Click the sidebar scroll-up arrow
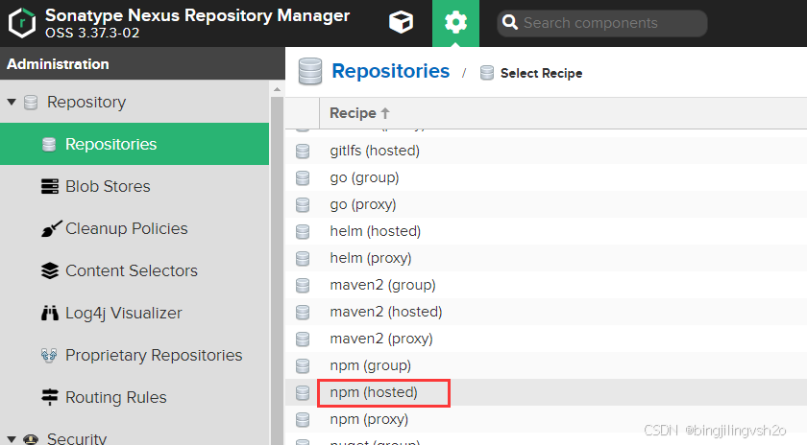This screenshot has width=807, height=445. (277, 89)
